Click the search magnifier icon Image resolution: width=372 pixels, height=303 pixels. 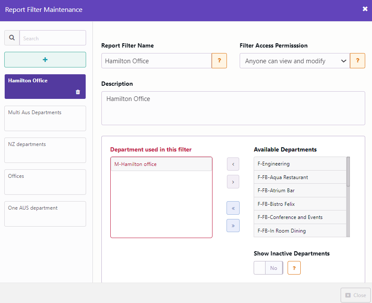pos(12,38)
